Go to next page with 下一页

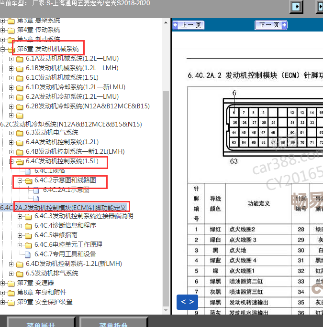[270, 25]
